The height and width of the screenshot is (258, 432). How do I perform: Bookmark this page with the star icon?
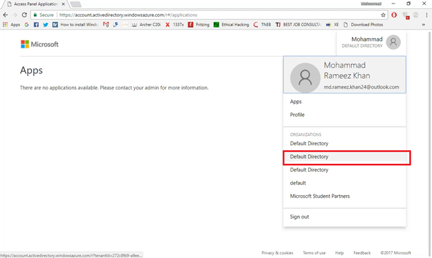pyautogui.click(x=383, y=15)
